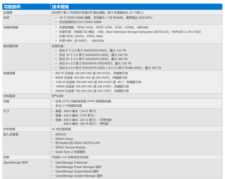Select the 空气冷却 cell text
The width and height of the screenshot is (225, 179).
point(58,96)
